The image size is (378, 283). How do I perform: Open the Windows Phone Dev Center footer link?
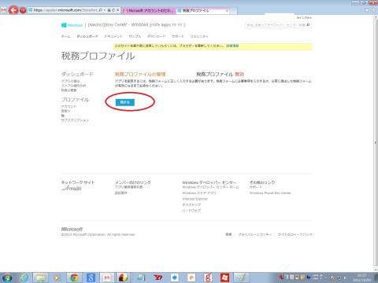pos(270,193)
